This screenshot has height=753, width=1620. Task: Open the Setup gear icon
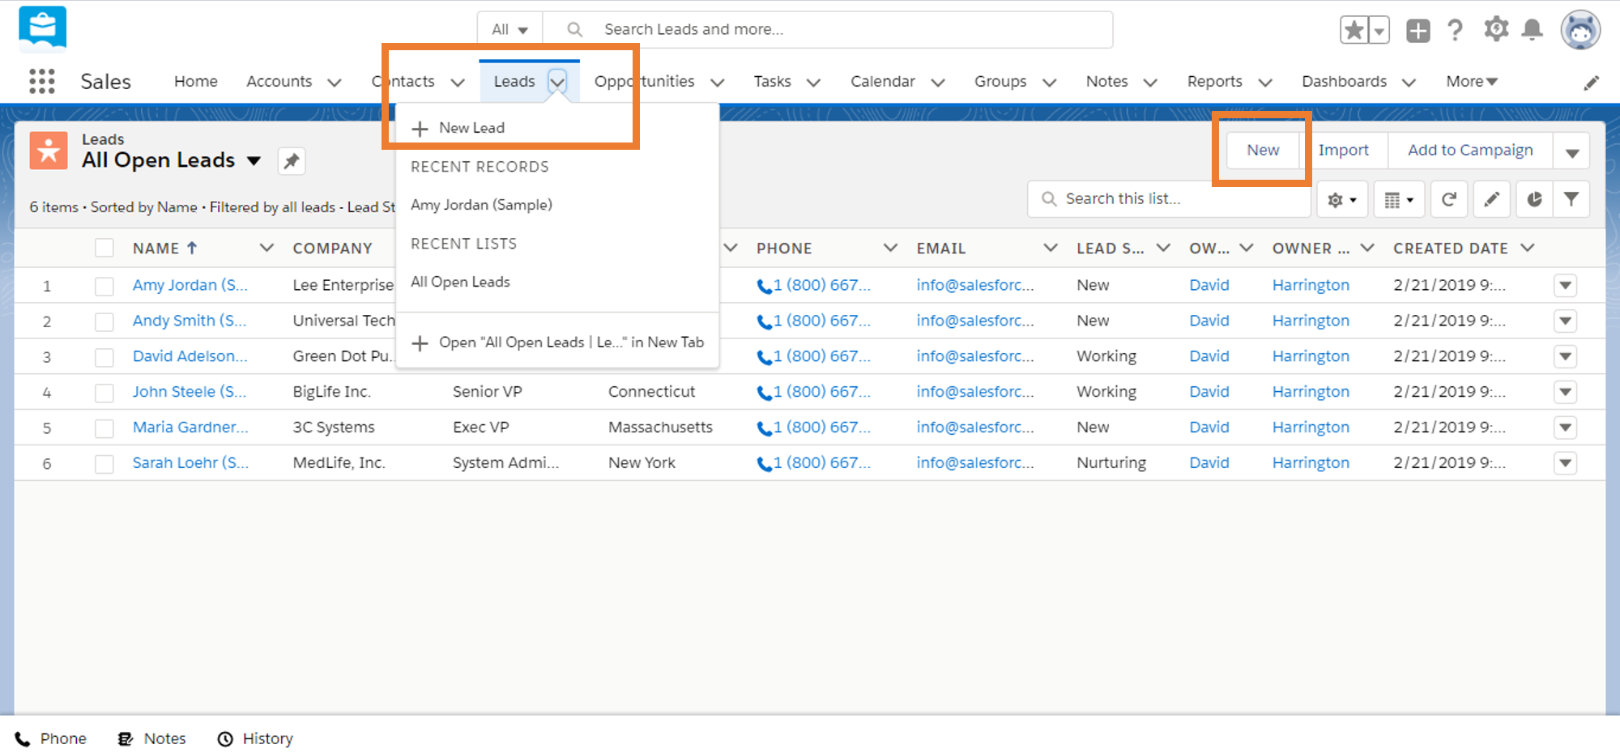[x=1495, y=30]
